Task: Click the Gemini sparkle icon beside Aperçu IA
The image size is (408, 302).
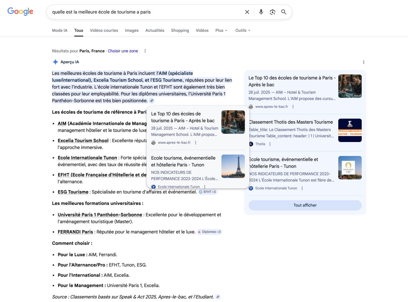Action: 55,62
